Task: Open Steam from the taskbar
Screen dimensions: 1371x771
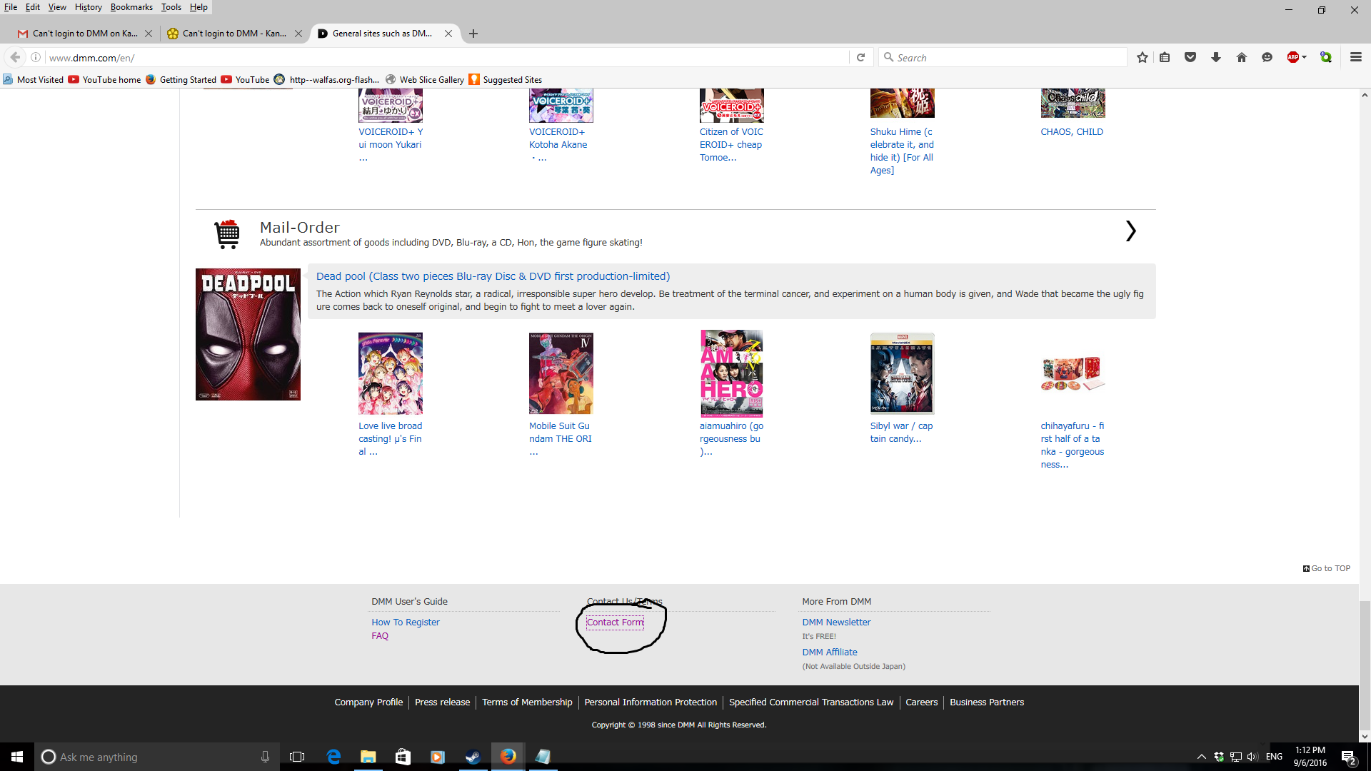Action: coord(473,757)
